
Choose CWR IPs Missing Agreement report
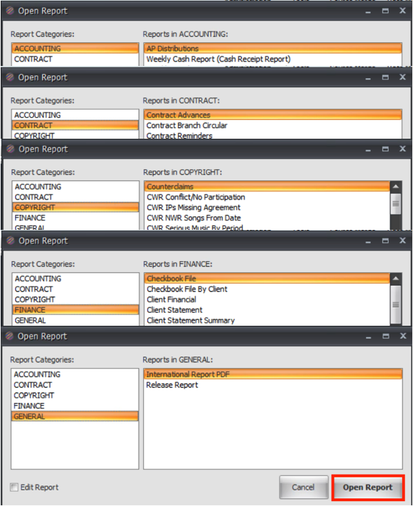194,207
